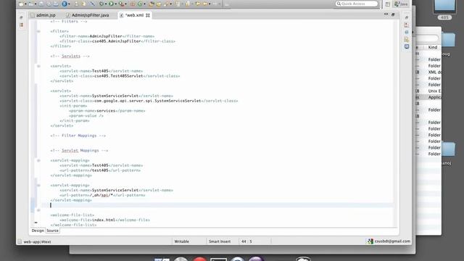Select the XML document row in Finder
The image size is (464, 261).
tap(428, 72)
